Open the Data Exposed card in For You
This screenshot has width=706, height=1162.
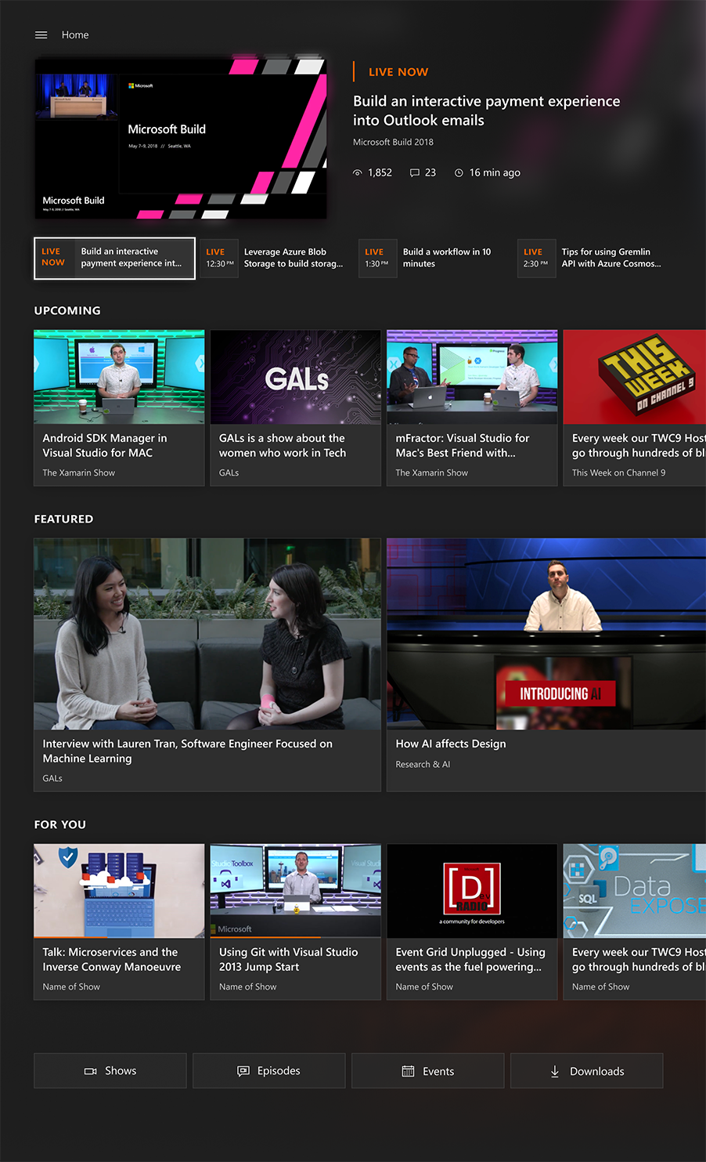(x=635, y=921)
